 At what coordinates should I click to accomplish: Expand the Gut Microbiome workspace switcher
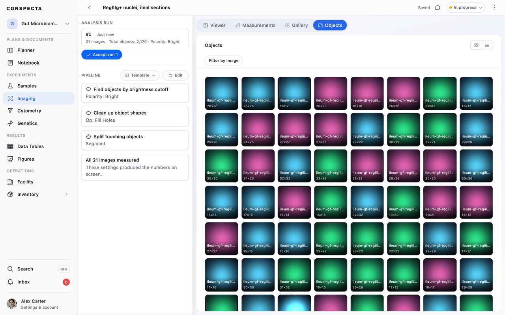click(x=38, y=24)
